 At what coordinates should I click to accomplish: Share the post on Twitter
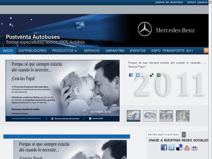click(138, 75)
